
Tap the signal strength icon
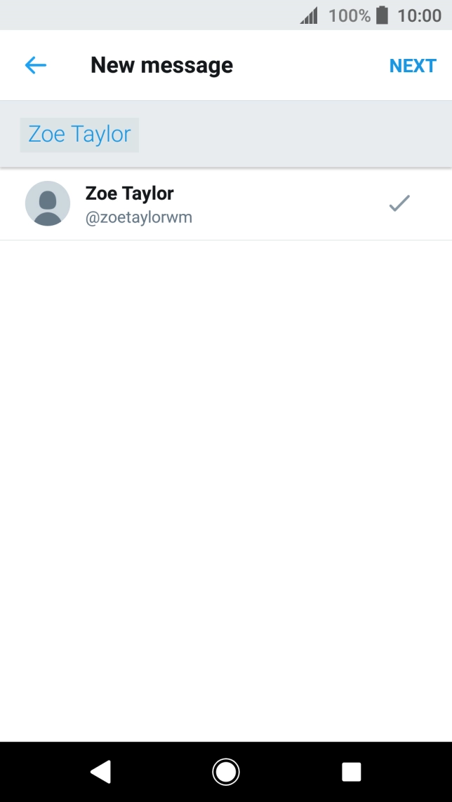point(309,15)
